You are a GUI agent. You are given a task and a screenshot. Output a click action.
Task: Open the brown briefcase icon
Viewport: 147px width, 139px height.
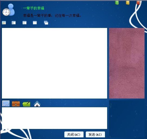(x=16, y=104)
